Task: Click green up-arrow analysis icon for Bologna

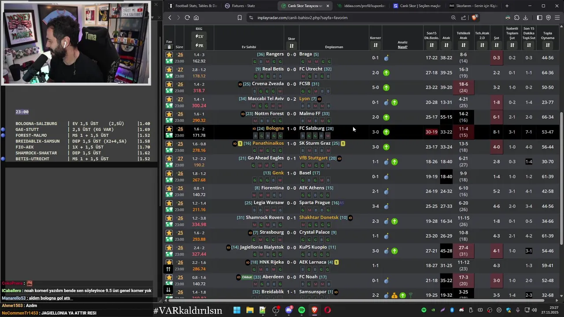Action: pyautogui.click(x=386, y=132)
